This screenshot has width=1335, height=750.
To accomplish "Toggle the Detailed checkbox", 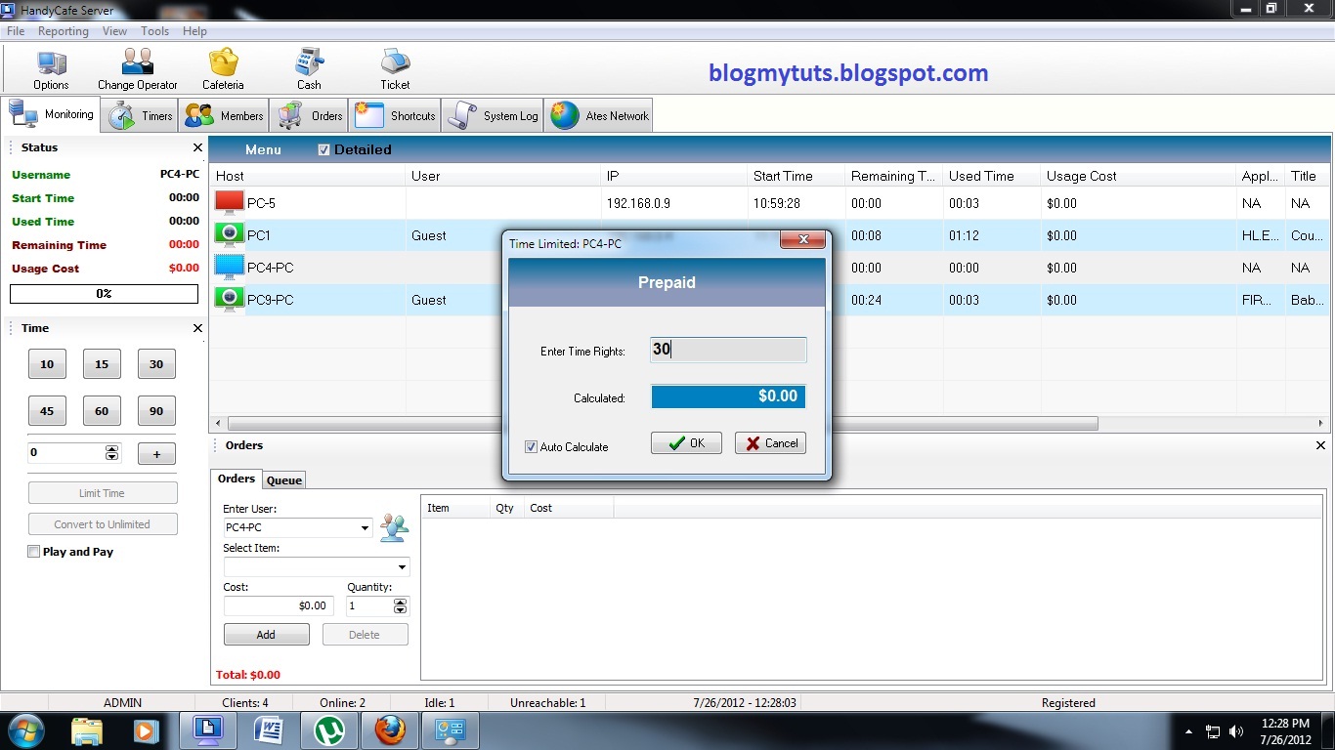I will (323, 149).
